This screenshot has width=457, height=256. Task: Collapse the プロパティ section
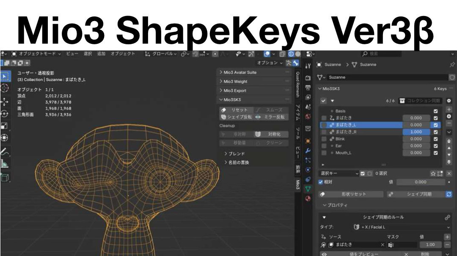[335, 205]
